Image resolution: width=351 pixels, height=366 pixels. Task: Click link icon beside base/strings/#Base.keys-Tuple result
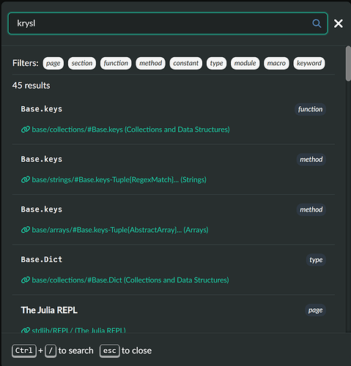pos(26,179)
